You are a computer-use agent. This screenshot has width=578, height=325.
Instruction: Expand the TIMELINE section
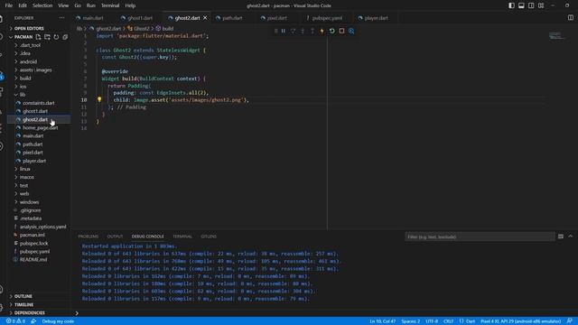[23, 305]
